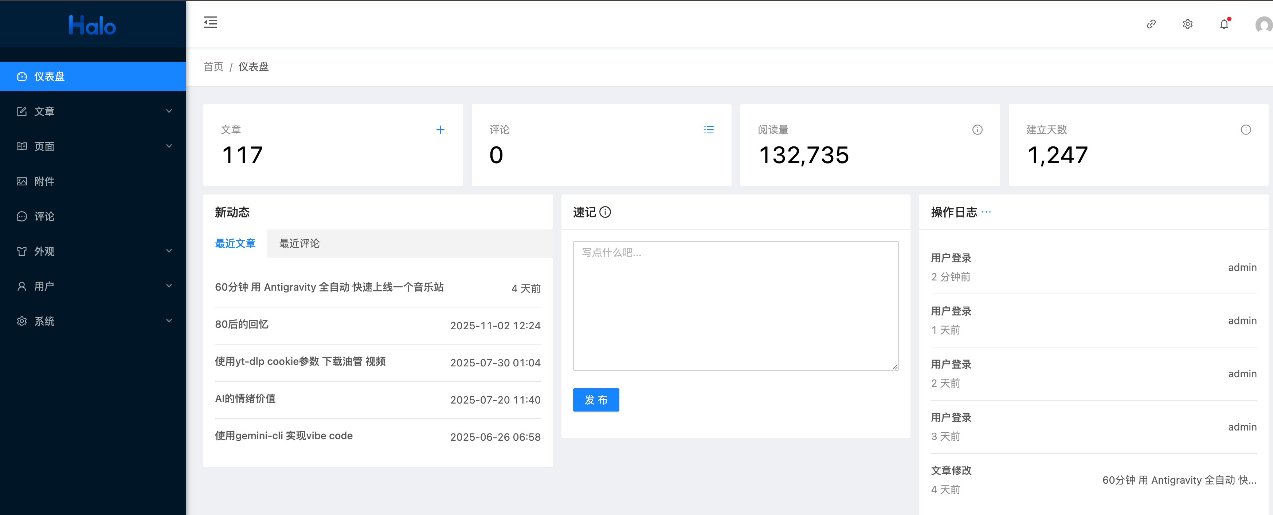Open the notification bell

point(1224,24)
